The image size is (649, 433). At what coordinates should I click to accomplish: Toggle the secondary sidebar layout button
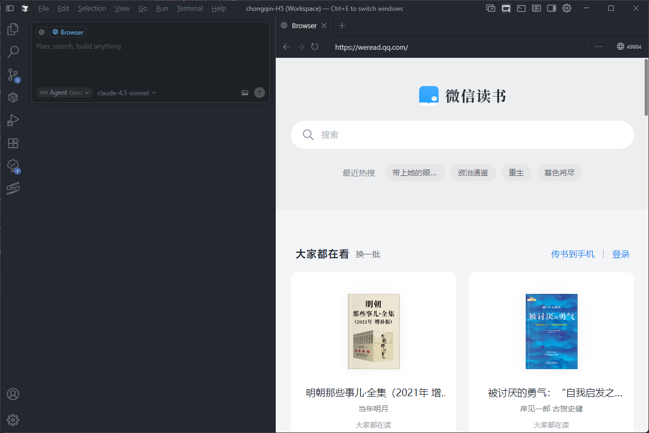551,8
